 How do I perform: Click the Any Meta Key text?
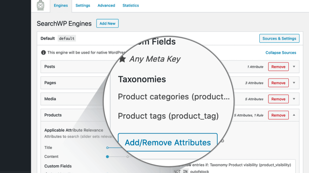(155, 59)
